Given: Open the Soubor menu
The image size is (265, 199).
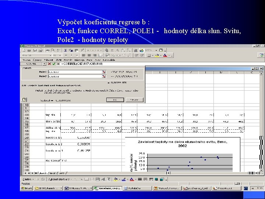Looking at the screenshot, I should (26, 60).
